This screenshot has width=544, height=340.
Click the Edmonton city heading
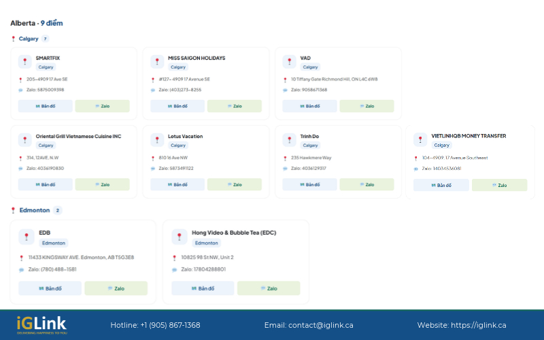35,210
